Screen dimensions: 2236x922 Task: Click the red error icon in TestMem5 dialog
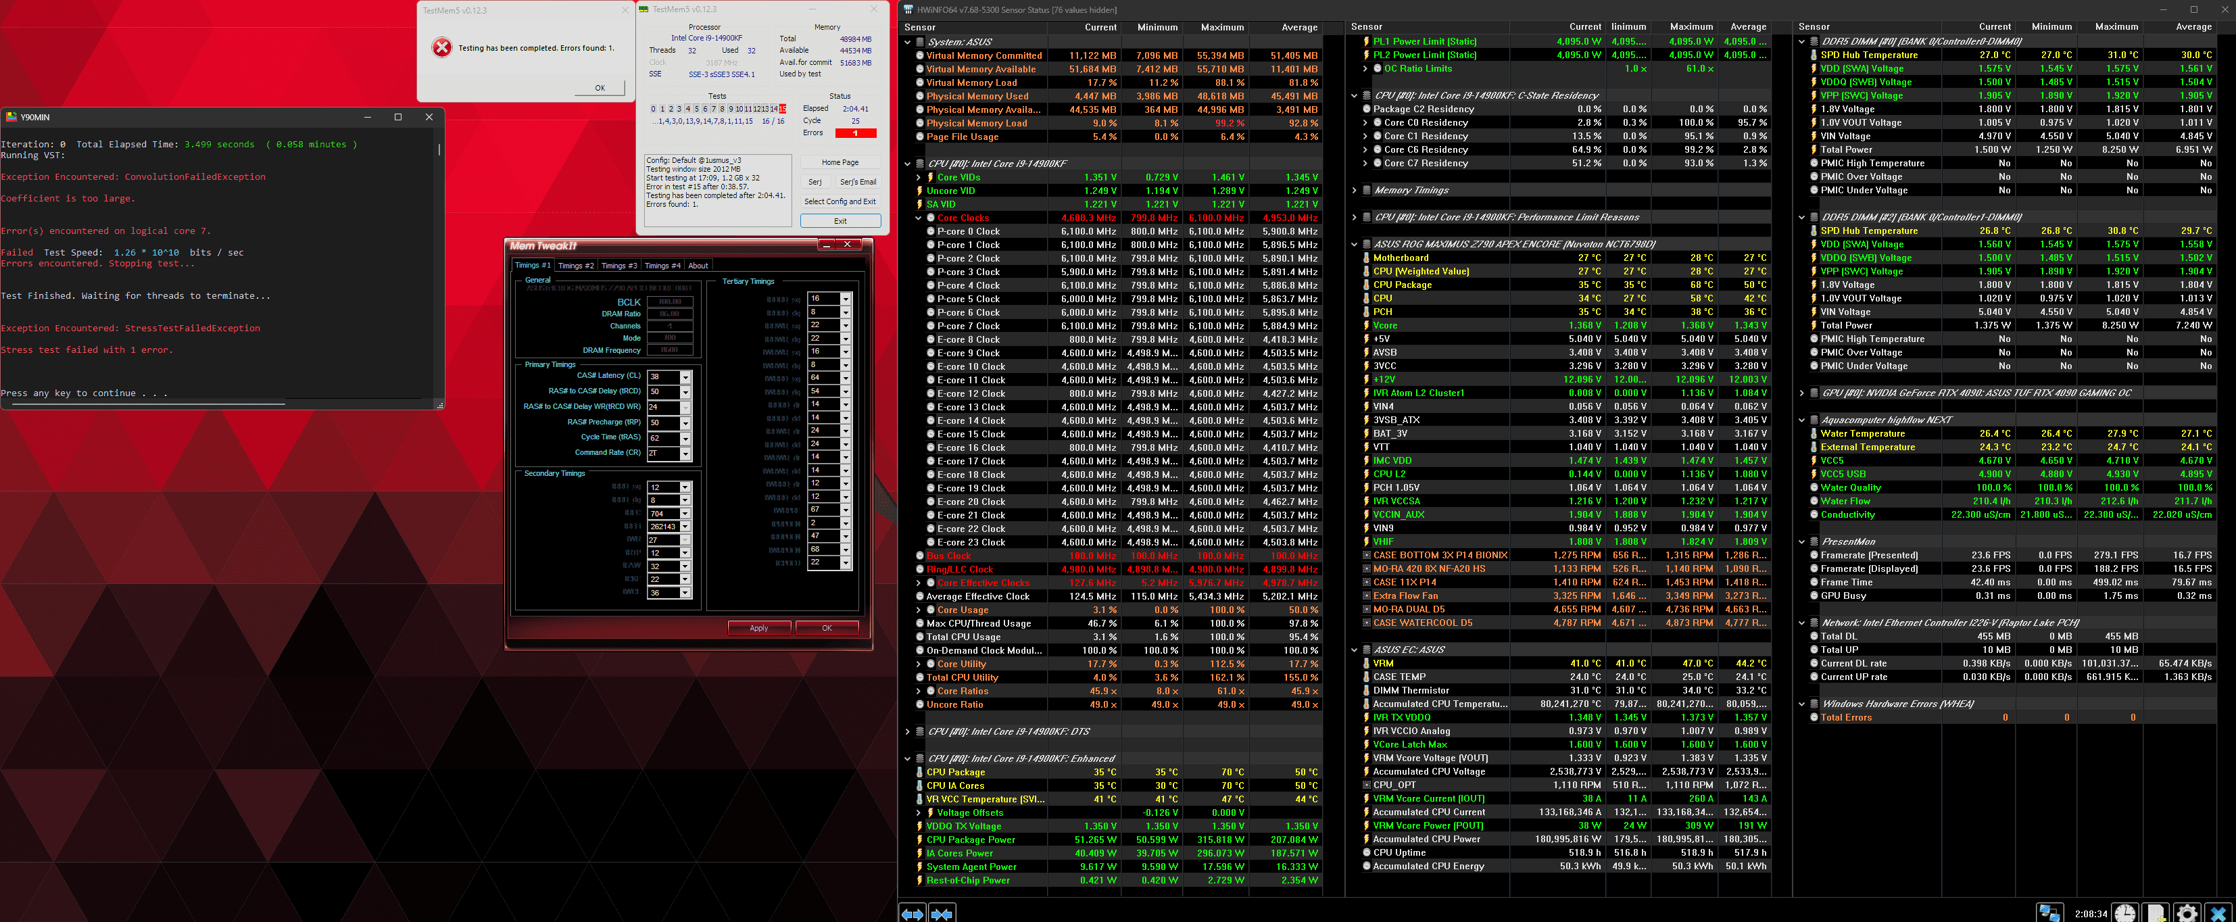[x=442, y=48]
